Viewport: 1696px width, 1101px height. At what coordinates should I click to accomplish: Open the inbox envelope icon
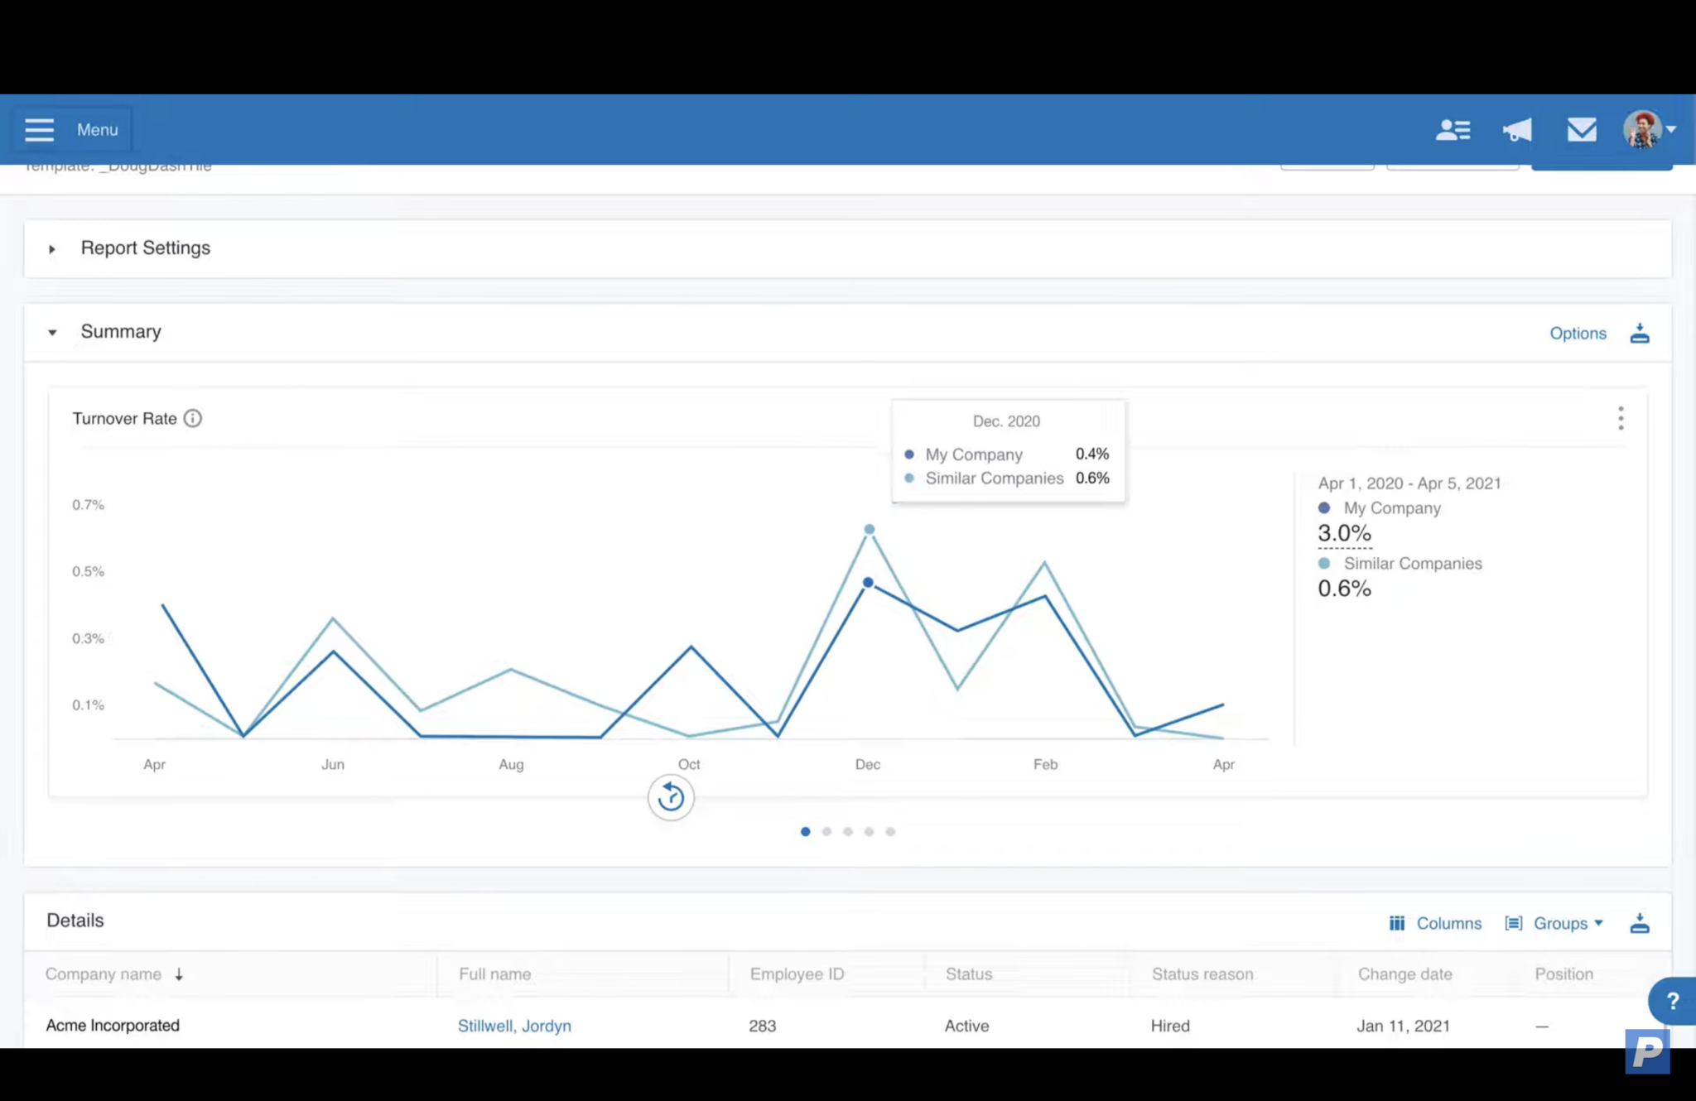[x=1581, y=129]
